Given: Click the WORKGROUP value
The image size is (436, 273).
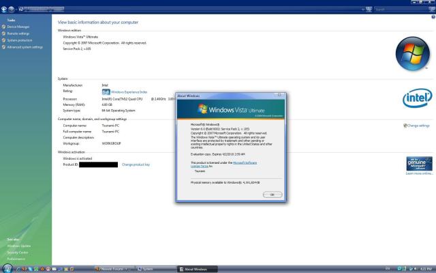Looking at the screenshot, I should pyautogui.click(x=111, y=143).
